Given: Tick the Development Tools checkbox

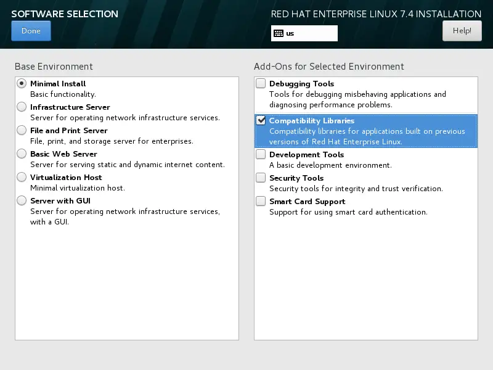Looking at the screenshot, I should [261, 155].
